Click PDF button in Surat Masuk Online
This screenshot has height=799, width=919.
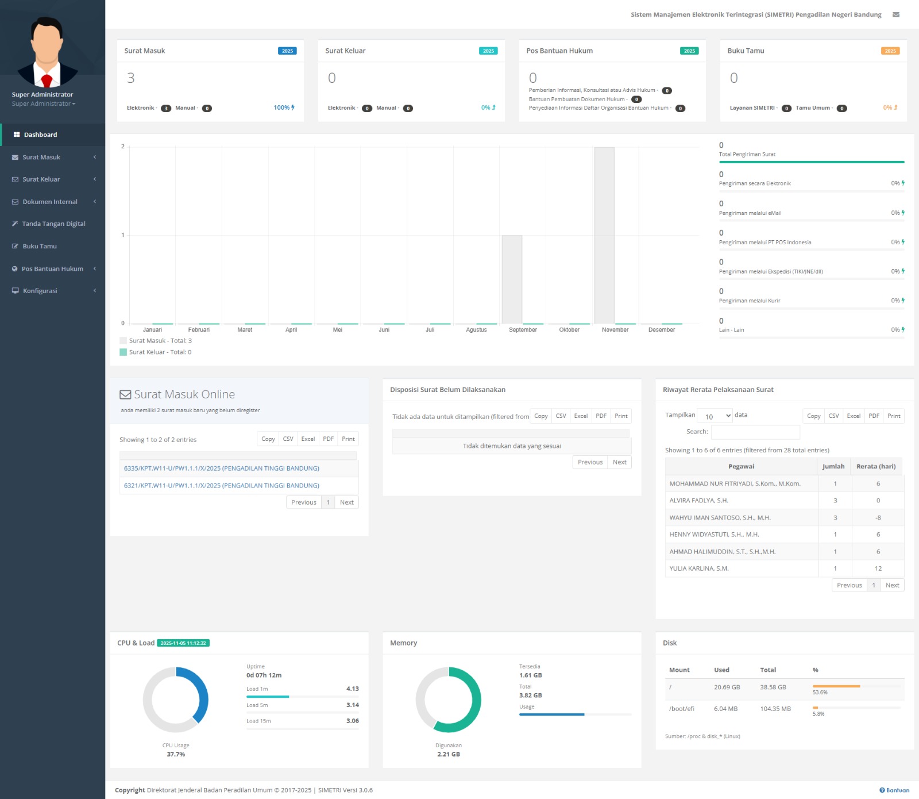[328, 439]
